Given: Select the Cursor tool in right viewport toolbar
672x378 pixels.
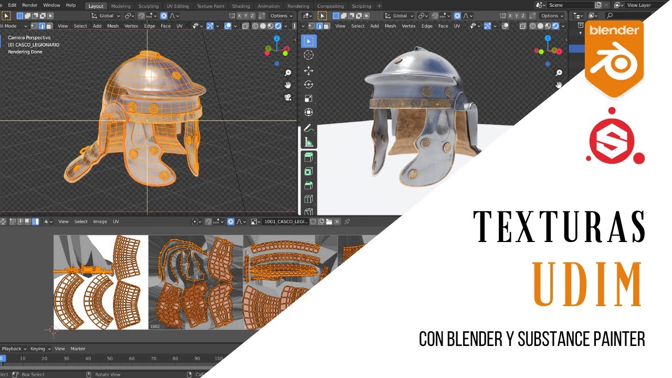Looking at the screenshot, I should [x=309, y=55].
